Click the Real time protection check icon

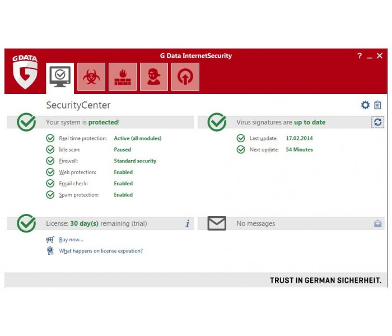click(x=50, y=138)
